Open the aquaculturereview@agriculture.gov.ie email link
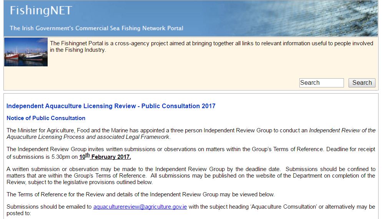This screenshot has height=219, width=387. click(140, 207)
